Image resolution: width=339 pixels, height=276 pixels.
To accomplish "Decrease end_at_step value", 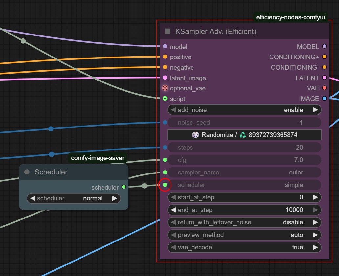I will (x=173, y=210).
